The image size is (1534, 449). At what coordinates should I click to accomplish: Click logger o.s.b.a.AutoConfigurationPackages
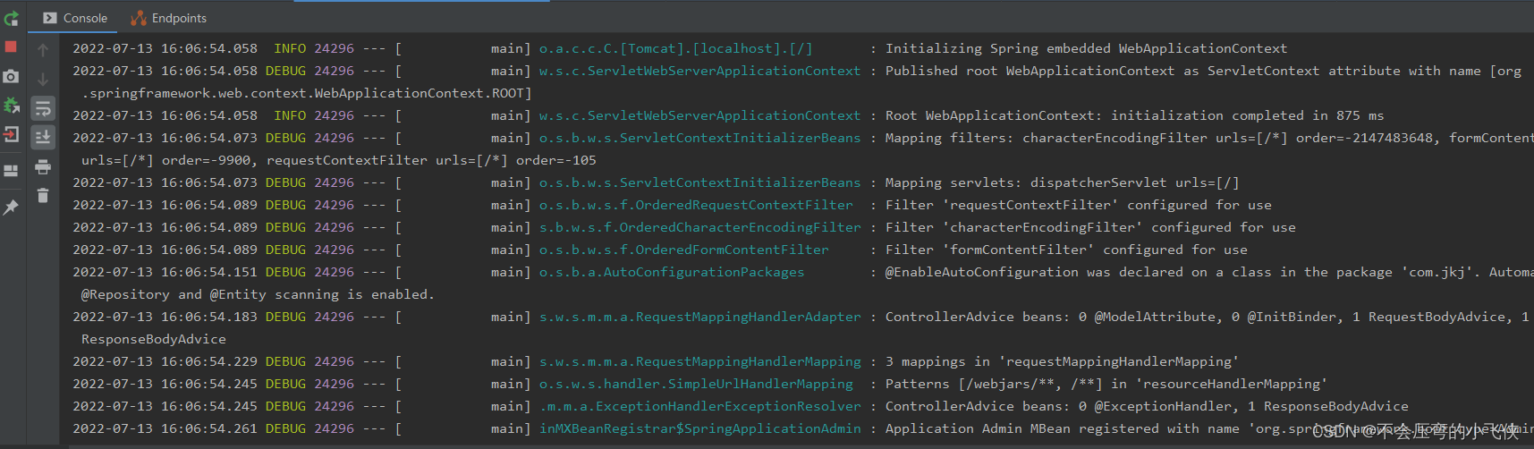point(671,272)
